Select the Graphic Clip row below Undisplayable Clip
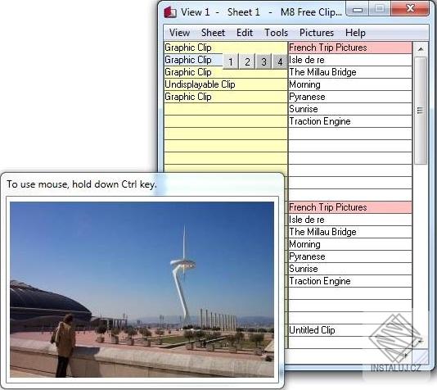 point(226,97)
